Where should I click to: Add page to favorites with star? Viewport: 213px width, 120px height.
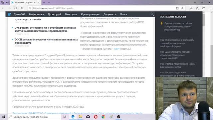pyautogui.click(x=182, y=8)
